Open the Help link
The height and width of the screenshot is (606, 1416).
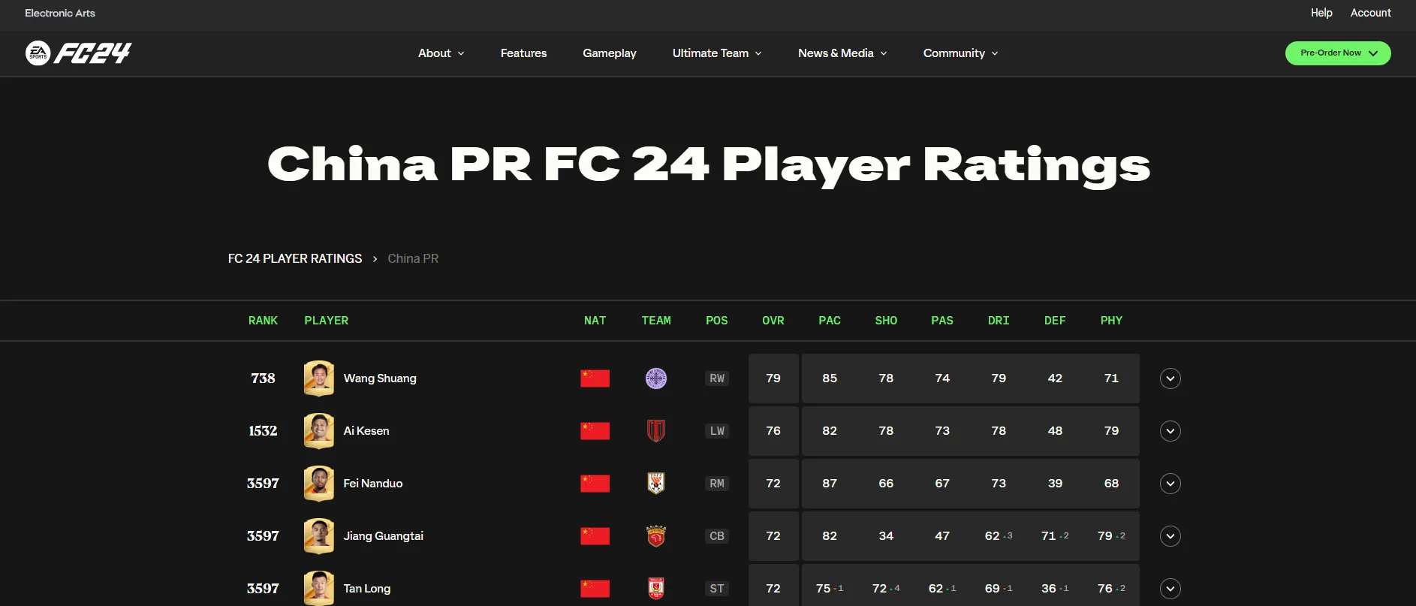(x=1321, y=13)
